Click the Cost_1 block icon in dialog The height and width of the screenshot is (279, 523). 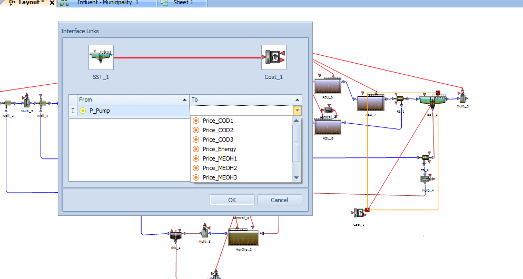274,57
